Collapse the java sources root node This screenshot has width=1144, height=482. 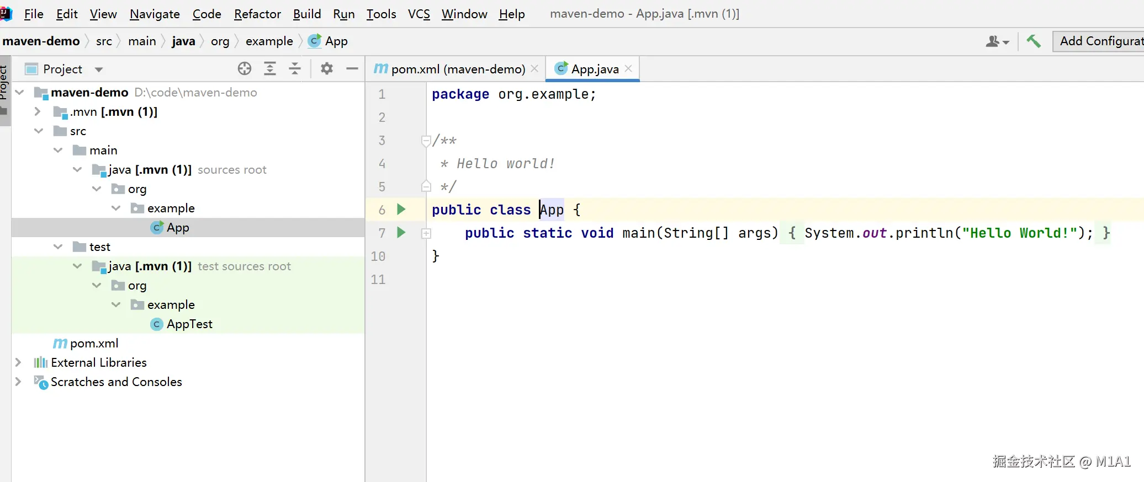click(x=77, y=169)
